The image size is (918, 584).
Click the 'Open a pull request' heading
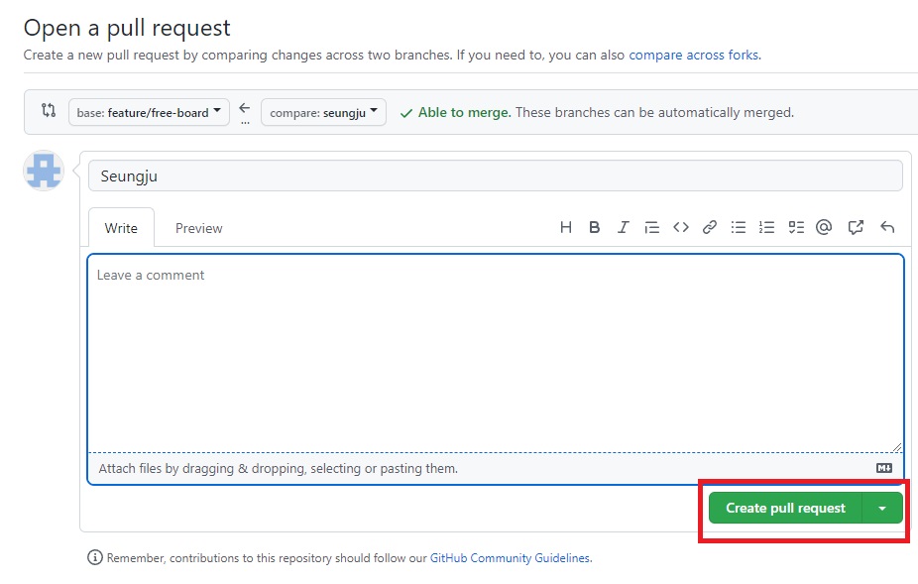tap(127, 28)
